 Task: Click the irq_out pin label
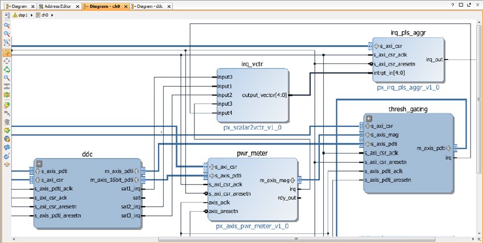pyautogui.click(x=434, y=59)
